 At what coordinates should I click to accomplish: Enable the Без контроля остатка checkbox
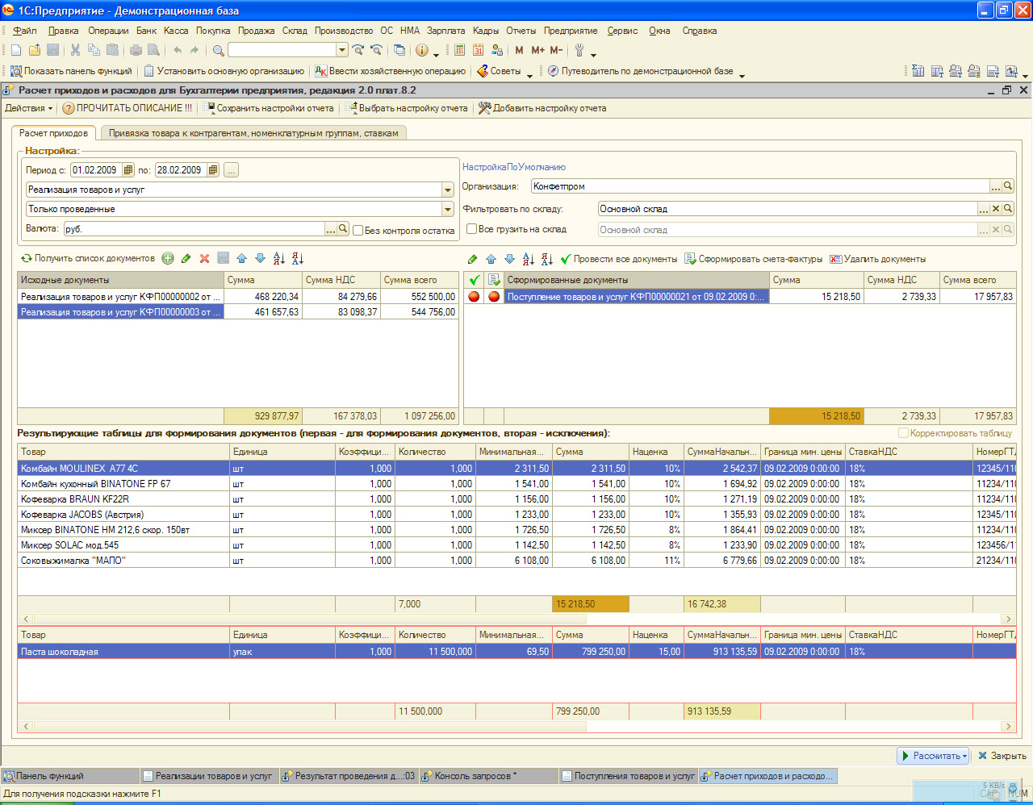coord(358,230)
